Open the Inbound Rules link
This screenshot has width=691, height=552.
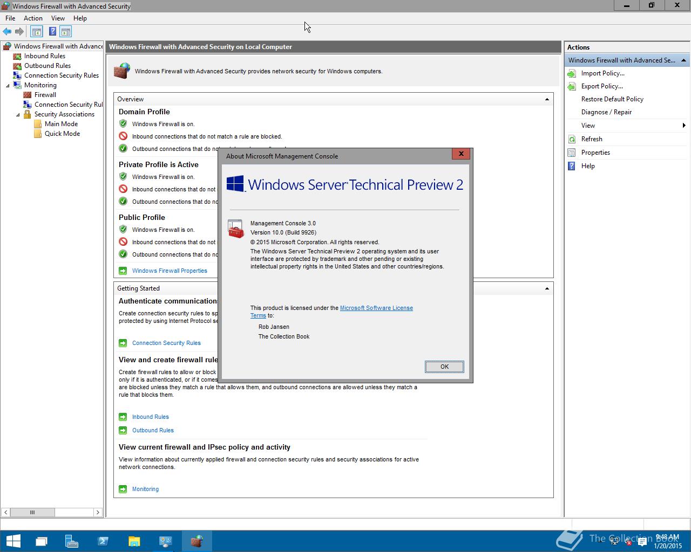151,417
